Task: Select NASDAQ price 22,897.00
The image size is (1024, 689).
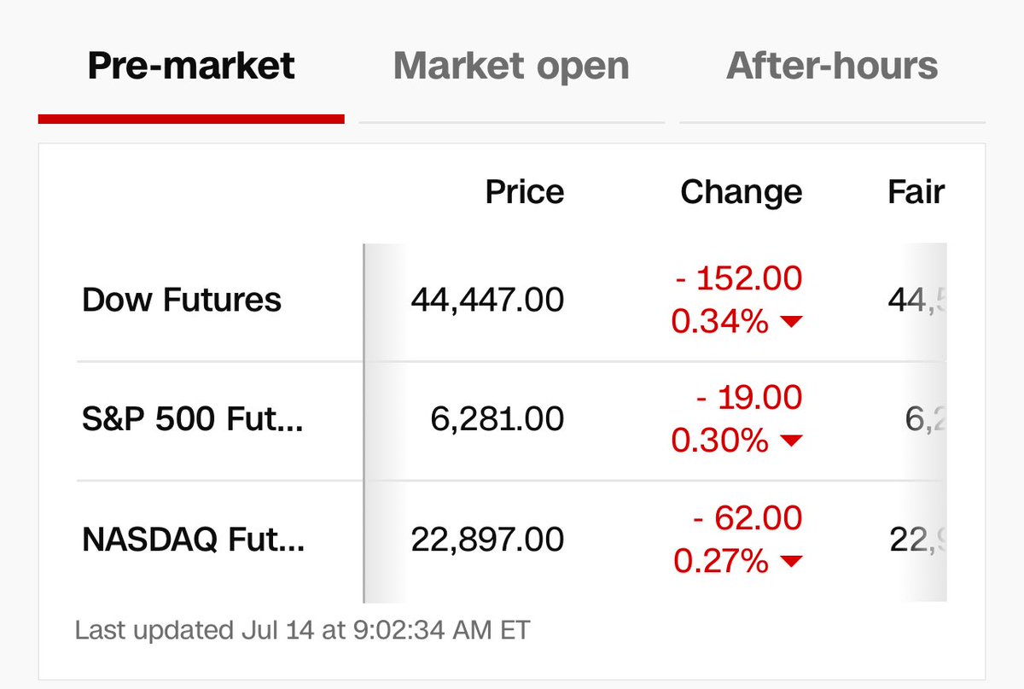Action: [x=487, y=540]
